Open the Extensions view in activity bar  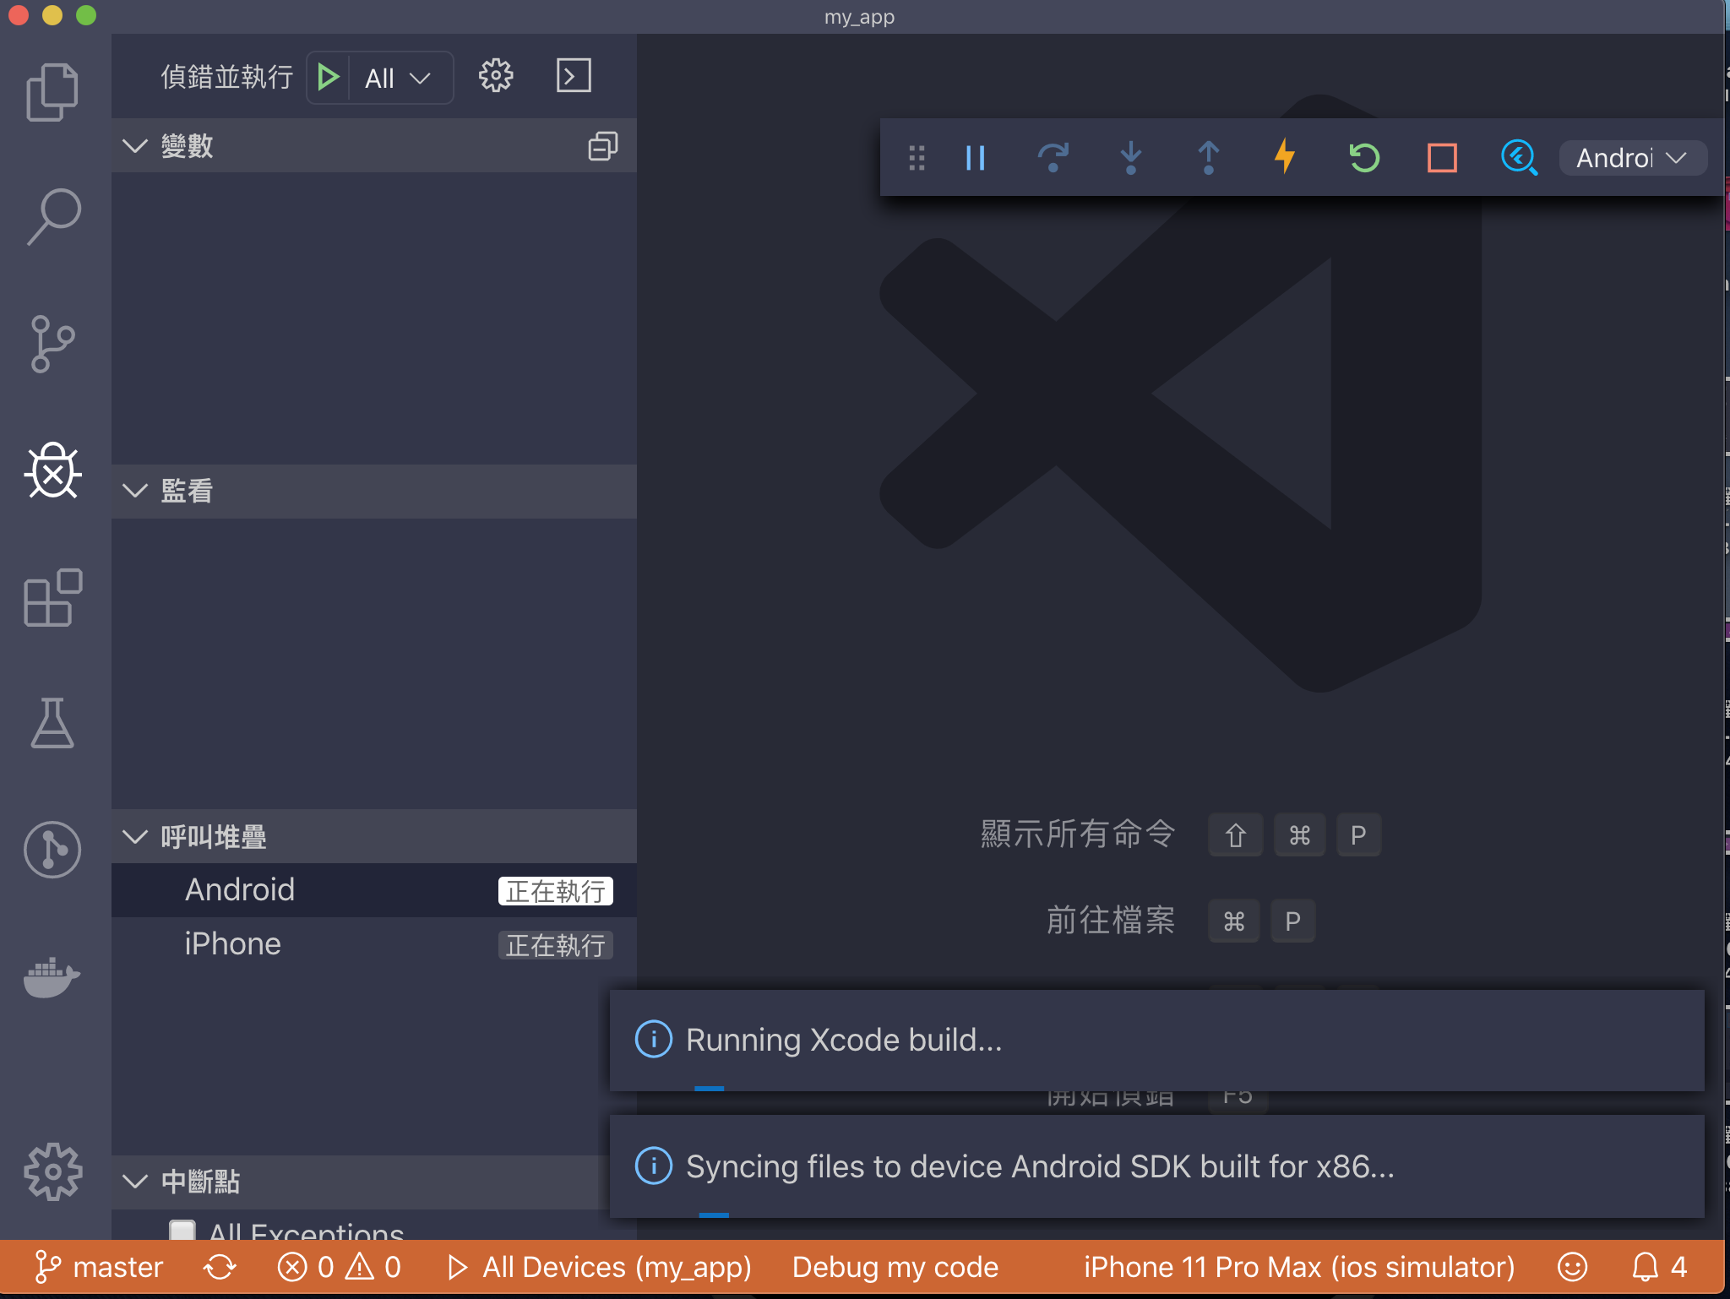coord(52,596)
